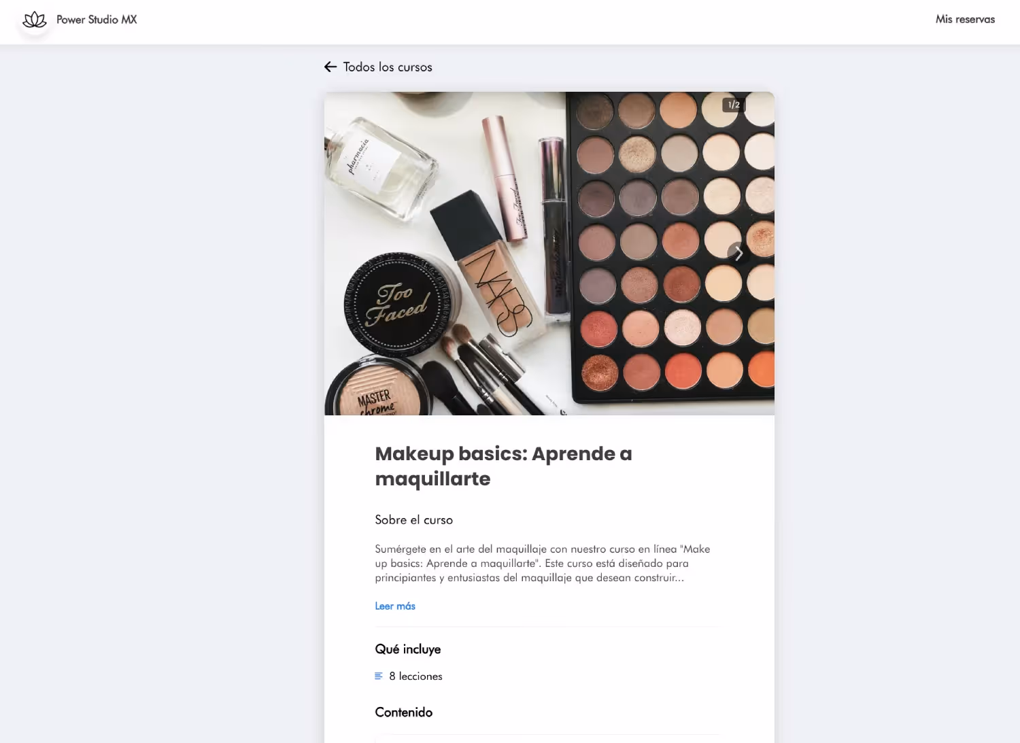
Task: Advance to next course image with chevron
Action: click(738, 253)
